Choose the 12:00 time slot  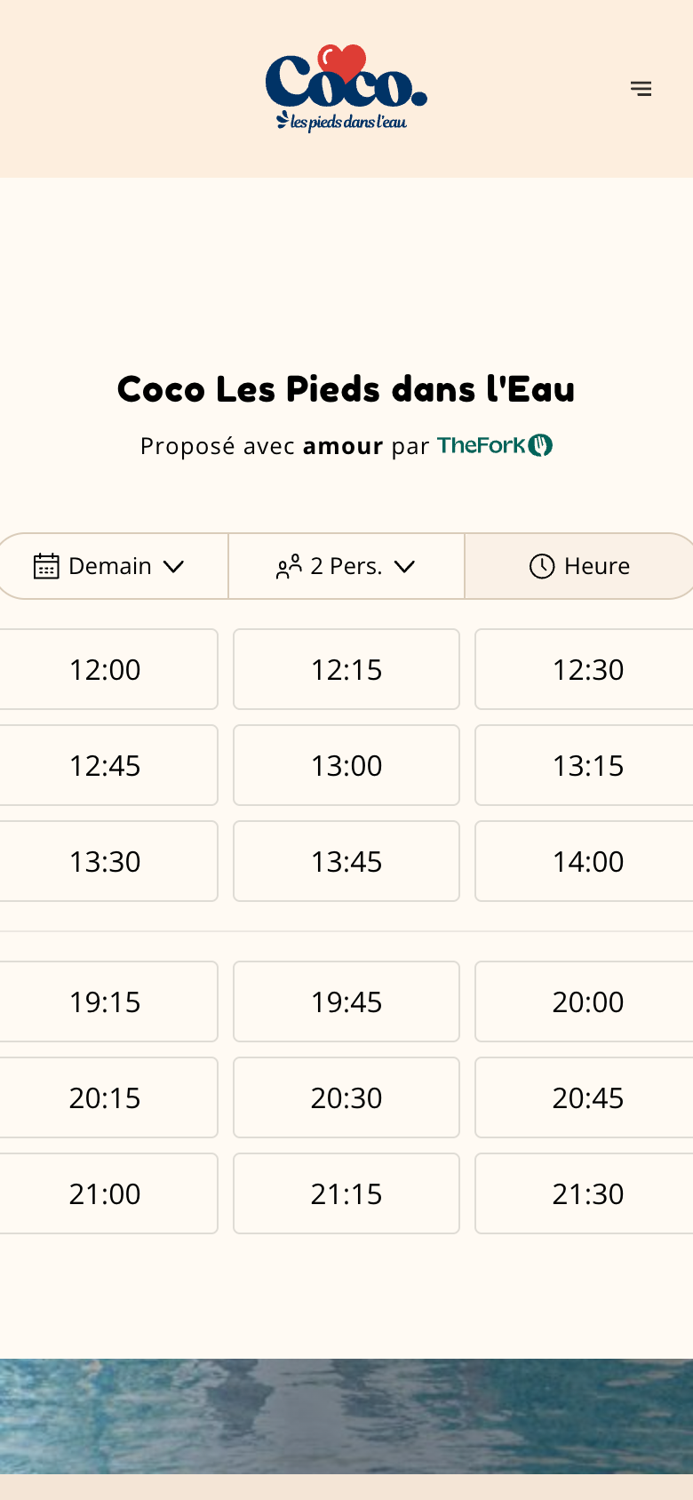click(x=105, y=669)
